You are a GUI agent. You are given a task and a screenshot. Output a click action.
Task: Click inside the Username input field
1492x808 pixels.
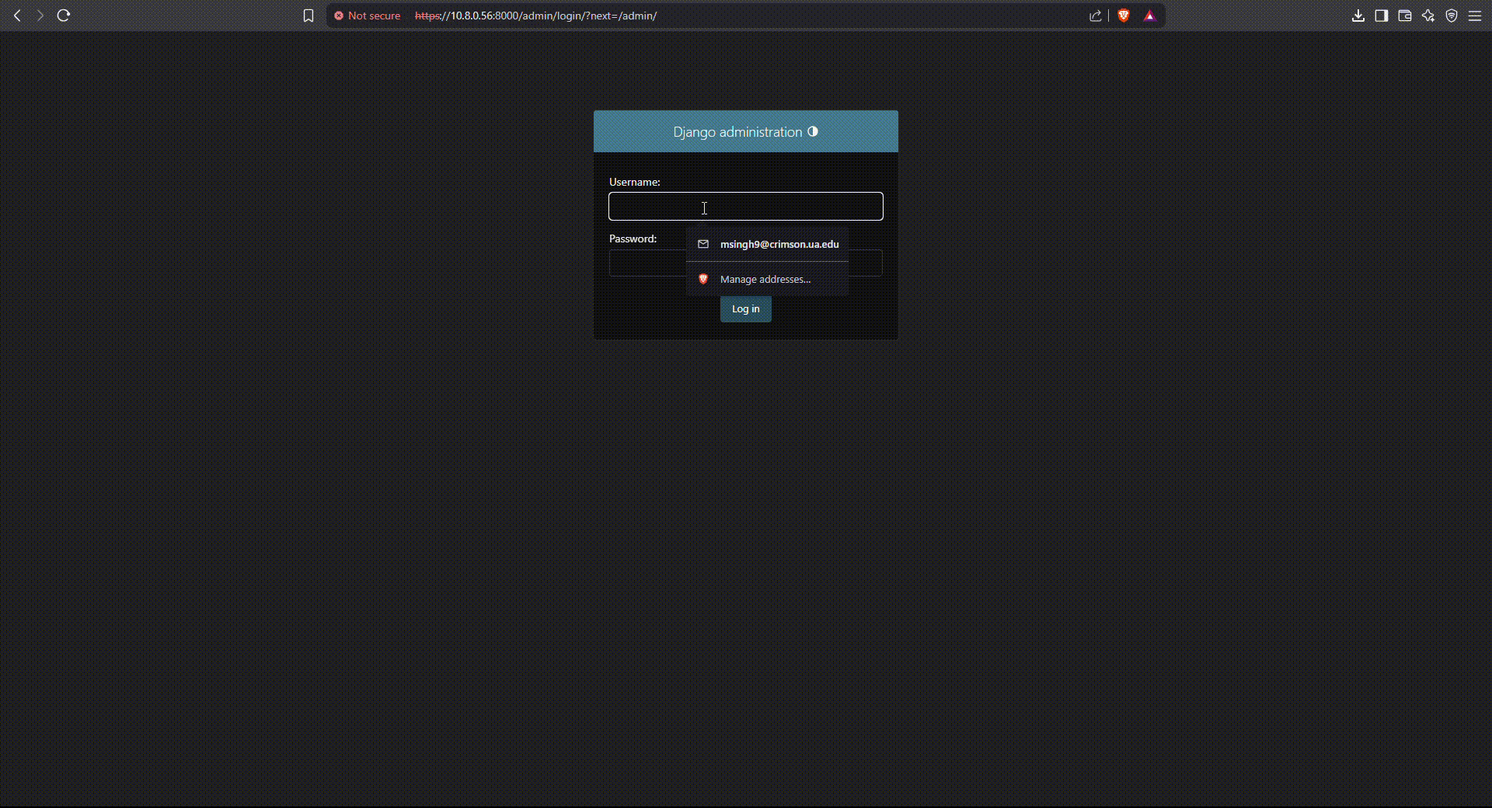(744, 206)
